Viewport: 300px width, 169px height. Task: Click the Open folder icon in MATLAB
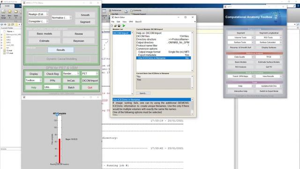click(x=16, y=12)
